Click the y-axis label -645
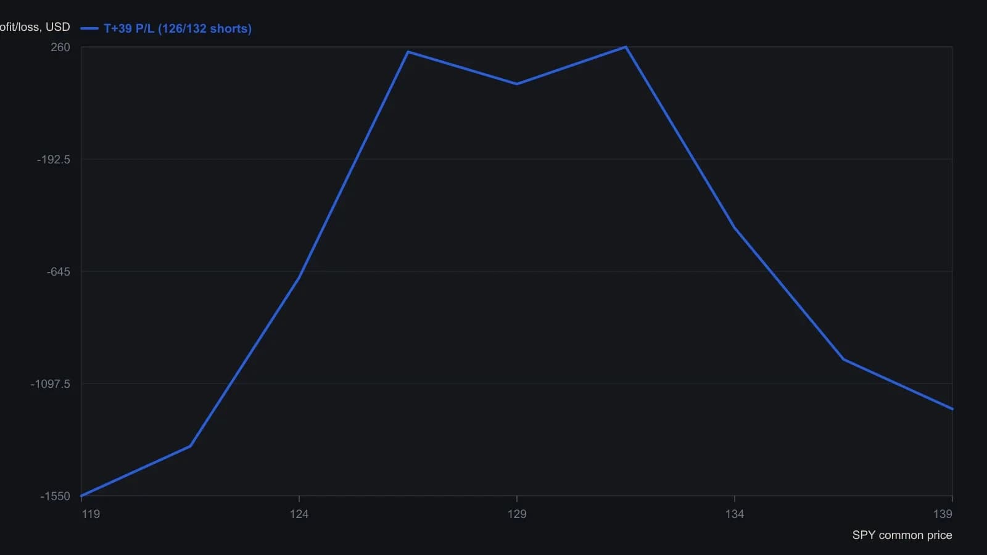The height and width of the screenshot is (555, 987). coord(59,272)
